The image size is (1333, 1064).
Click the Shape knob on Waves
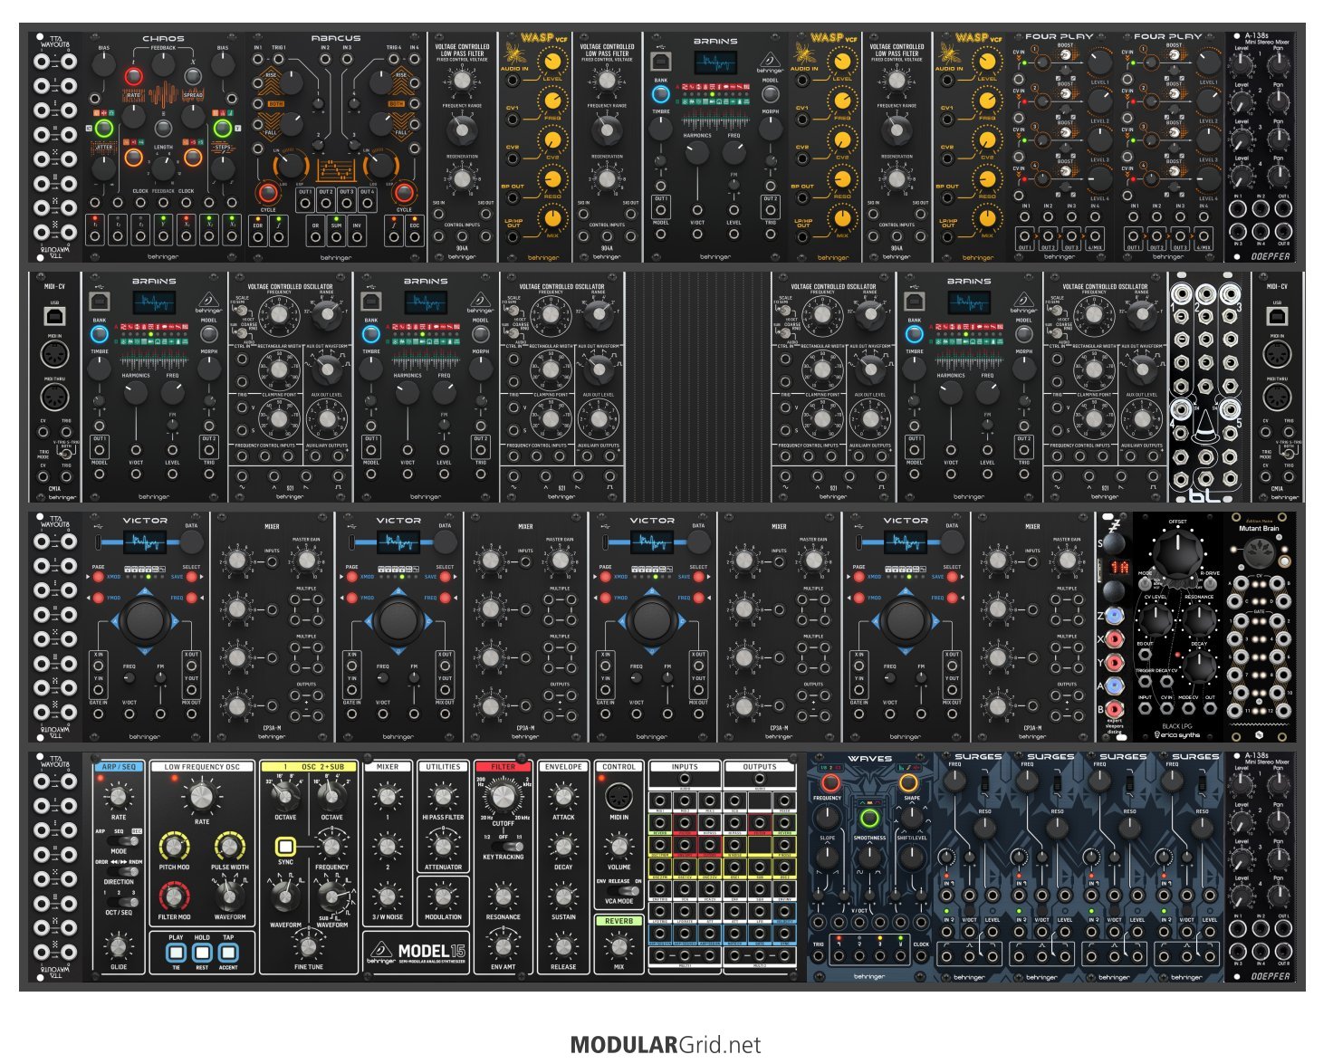(912, 817)
